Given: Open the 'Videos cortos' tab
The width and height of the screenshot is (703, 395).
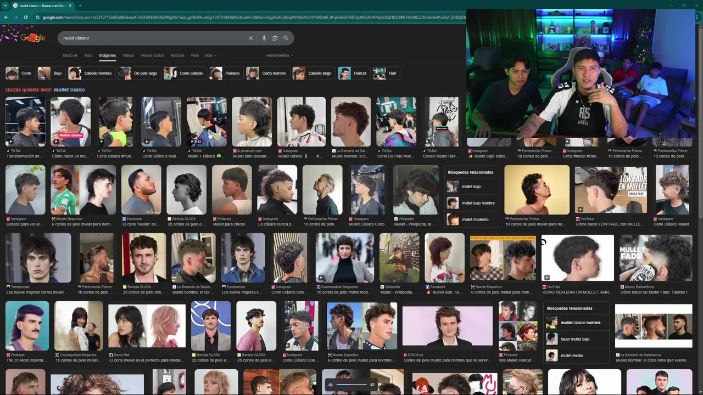Looking at the screenshot, I should (152, 55).
